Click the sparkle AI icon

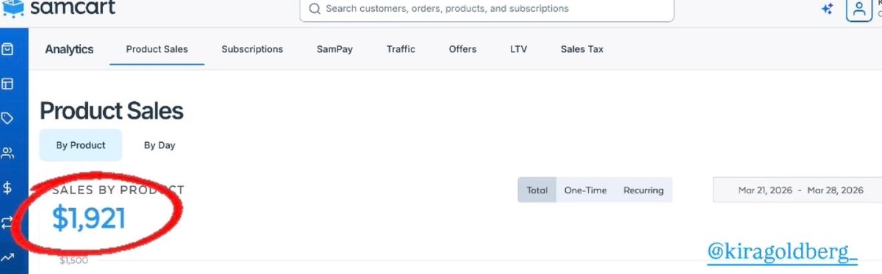click(x=827, y=9)
